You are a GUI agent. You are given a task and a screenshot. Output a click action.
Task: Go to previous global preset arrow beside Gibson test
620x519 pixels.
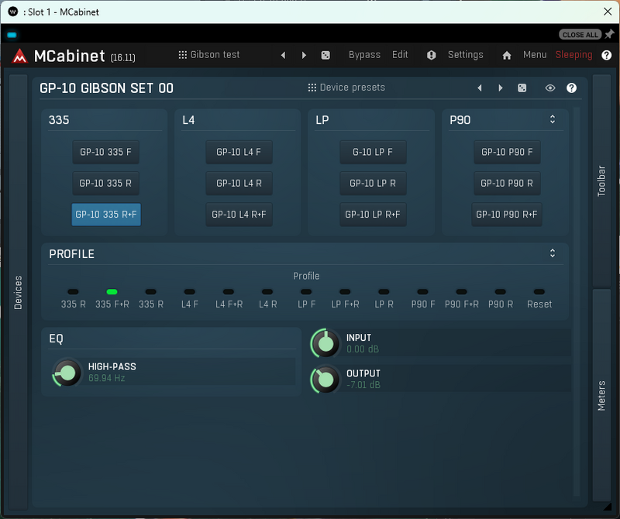[283, 55]
